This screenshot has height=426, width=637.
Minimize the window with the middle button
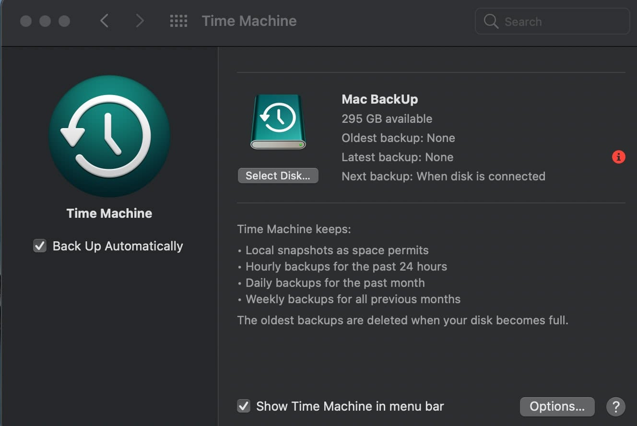pyautogui.click(x=45, y=21)
